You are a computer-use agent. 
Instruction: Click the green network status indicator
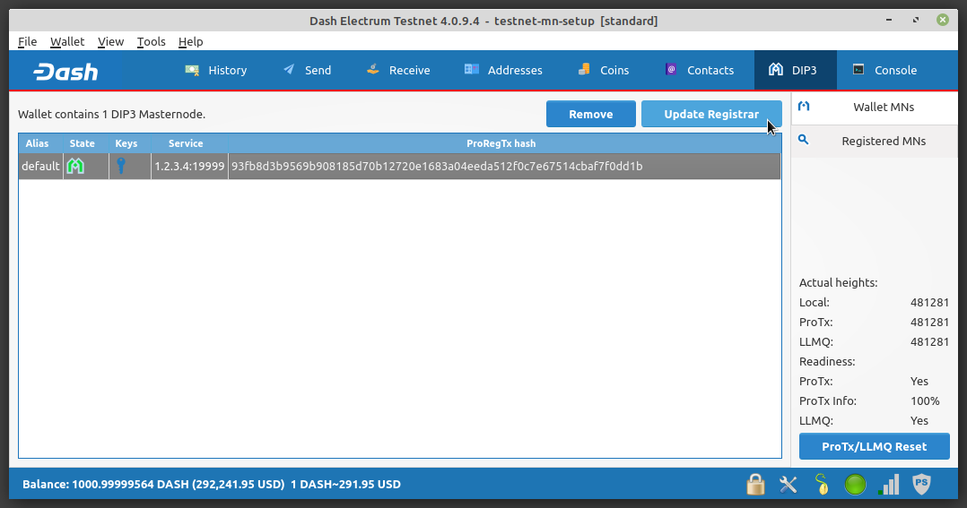[856, 485]
